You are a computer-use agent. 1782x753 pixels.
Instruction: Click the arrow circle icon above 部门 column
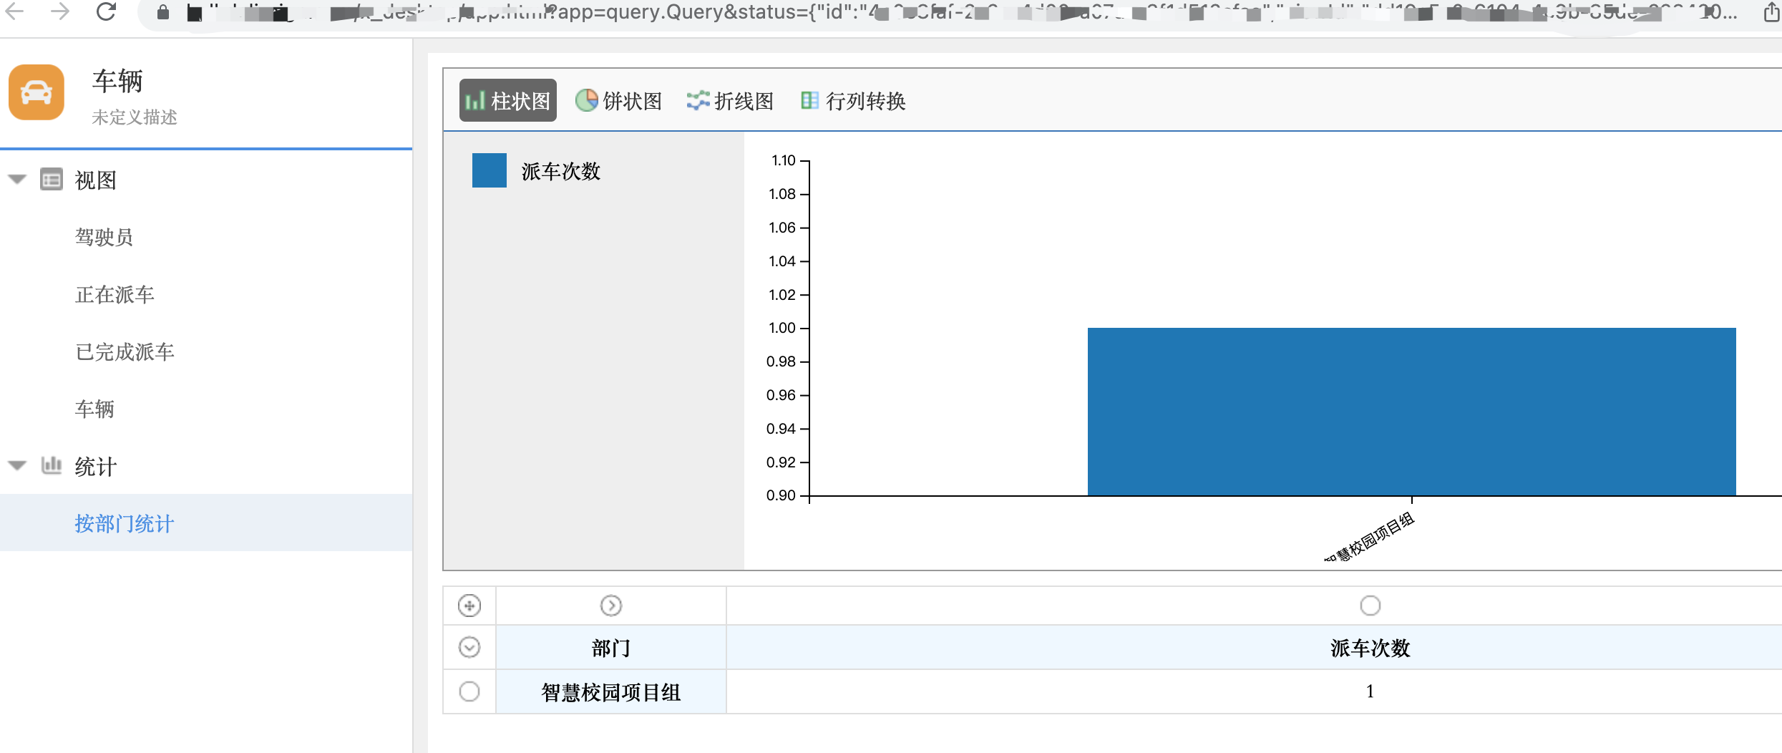coord(611,606)
